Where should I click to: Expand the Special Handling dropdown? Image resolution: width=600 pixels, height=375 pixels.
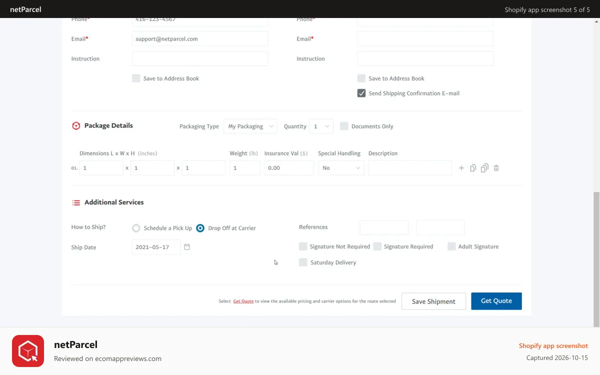pos(341,168)
